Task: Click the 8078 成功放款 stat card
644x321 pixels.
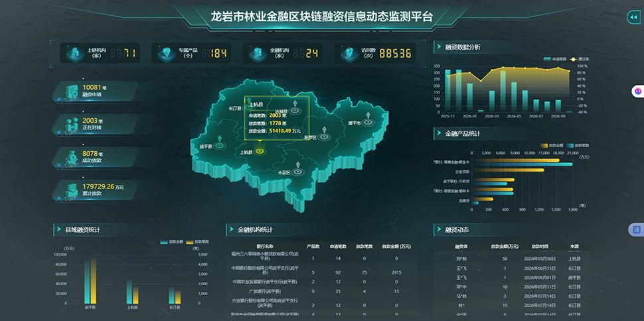Action: [x=96, y=157]
